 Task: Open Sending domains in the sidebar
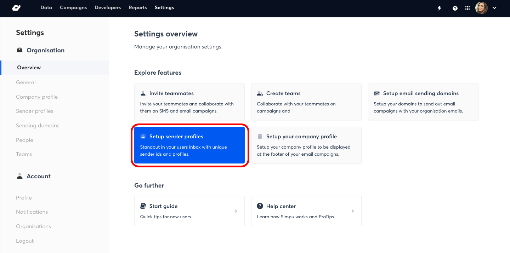pos(38,126)
